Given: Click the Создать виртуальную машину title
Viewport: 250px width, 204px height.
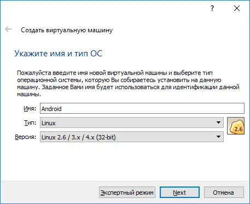Looking at the screenshot, I should coord(67,30).
